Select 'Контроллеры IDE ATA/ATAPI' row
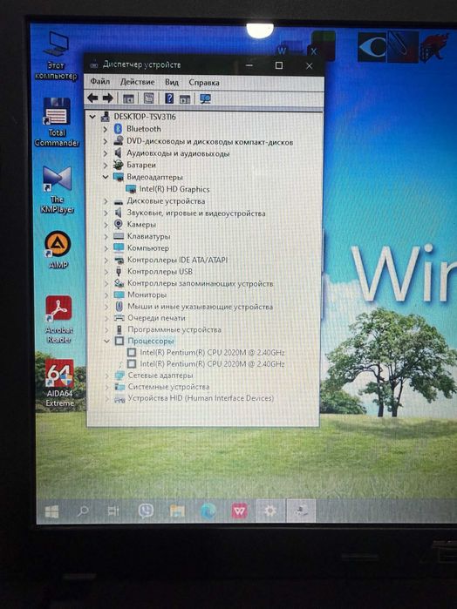This screenshot has width=457, height=609. click(x=177, y=260)
